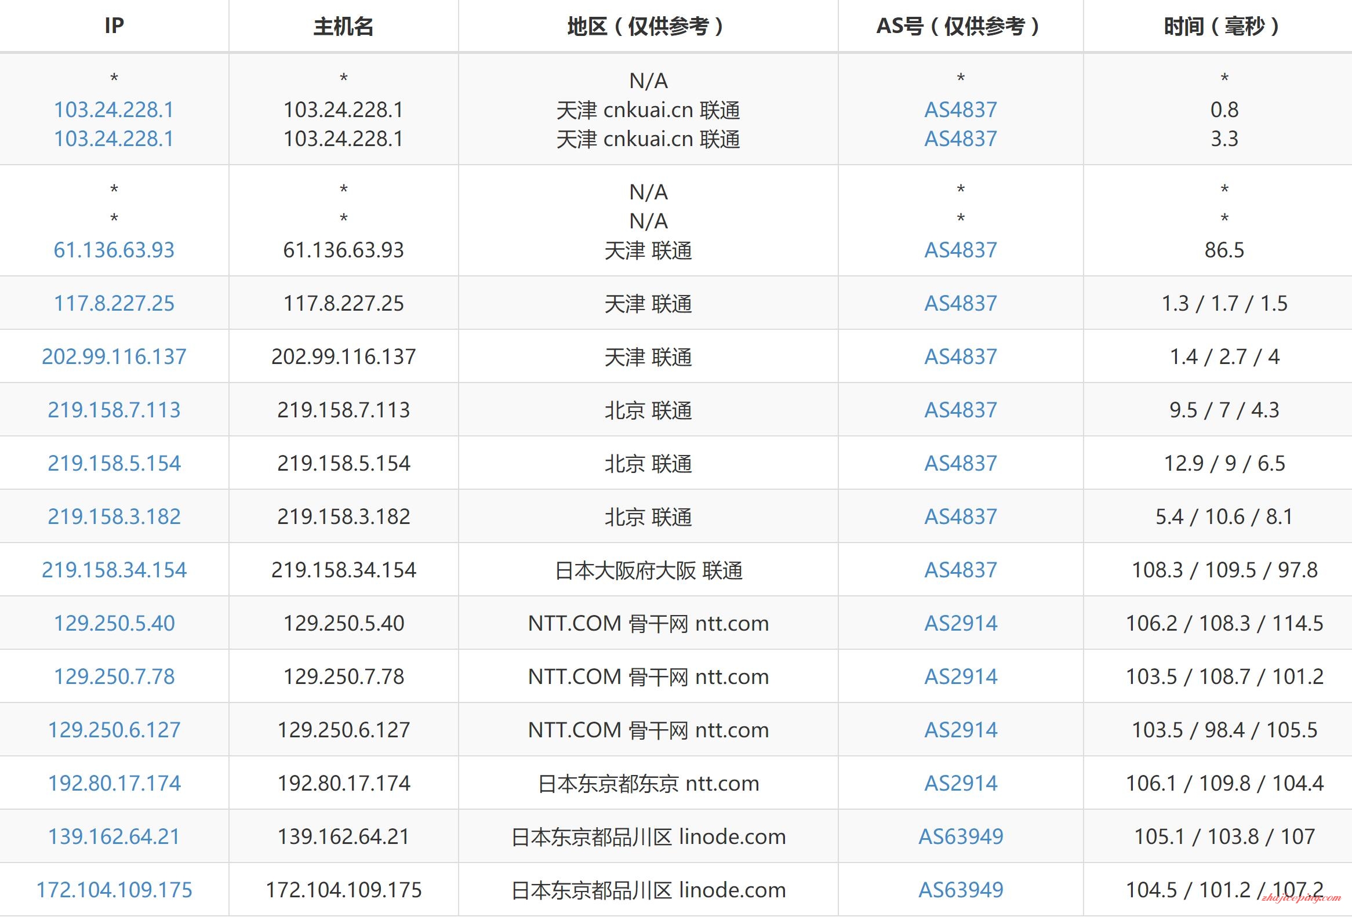Click AS2914 link in the 129.250.7.78 row
The height and width of the screenshot is (917, 1352).
pos(961,676)
